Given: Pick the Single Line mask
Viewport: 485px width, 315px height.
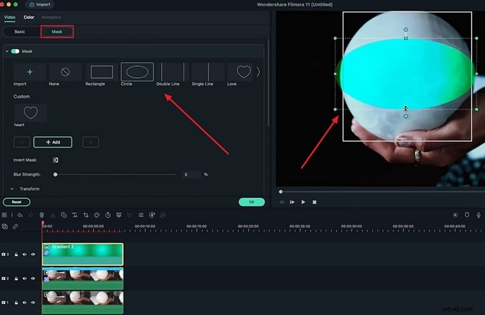Looking at the screenshot, I should pyautogui.click(x=208, y=72).
